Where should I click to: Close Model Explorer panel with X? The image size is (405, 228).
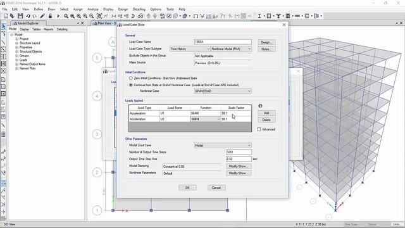[82, 23]
